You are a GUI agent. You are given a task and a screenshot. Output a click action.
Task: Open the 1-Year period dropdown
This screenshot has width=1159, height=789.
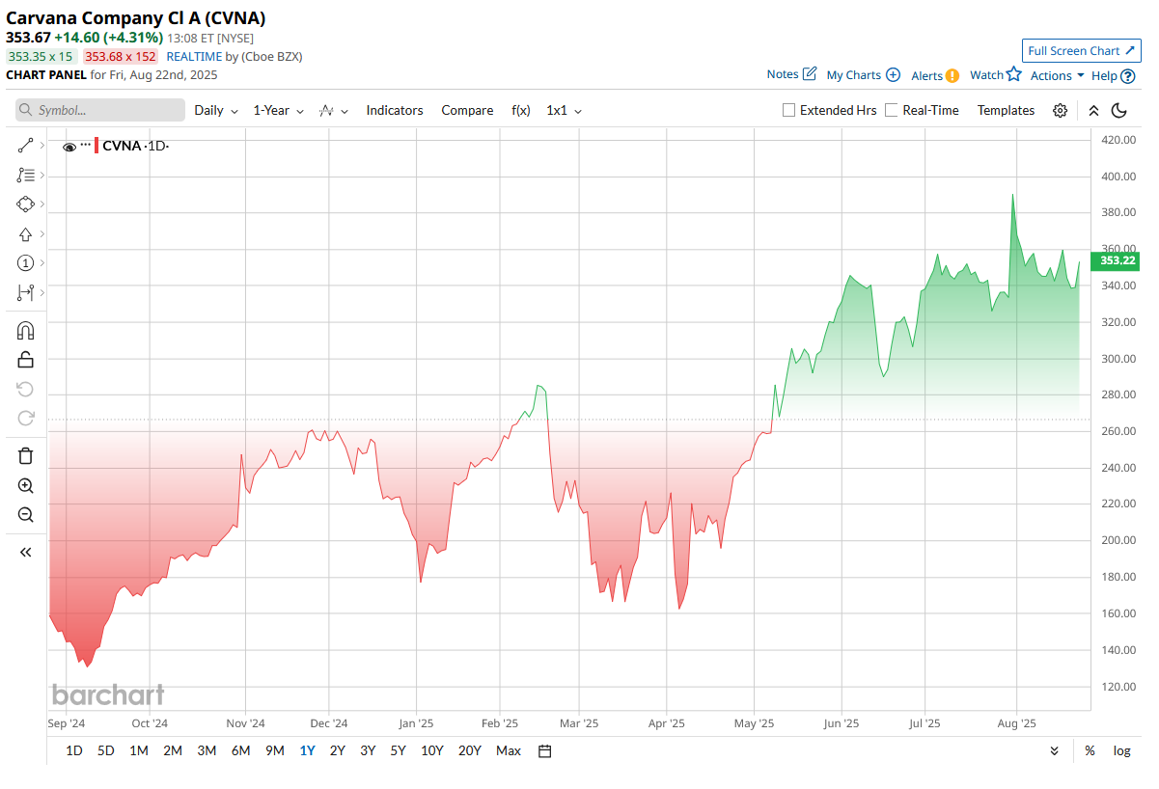[279, 111]
